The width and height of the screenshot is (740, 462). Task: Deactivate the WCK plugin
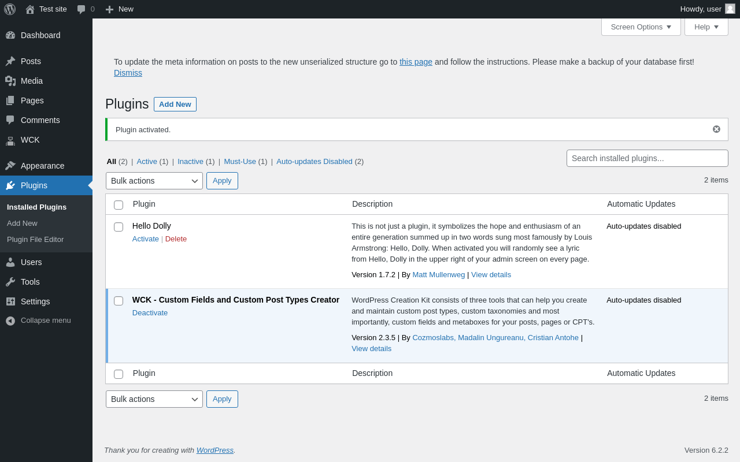pyautogui.click(x=150, y=313)
